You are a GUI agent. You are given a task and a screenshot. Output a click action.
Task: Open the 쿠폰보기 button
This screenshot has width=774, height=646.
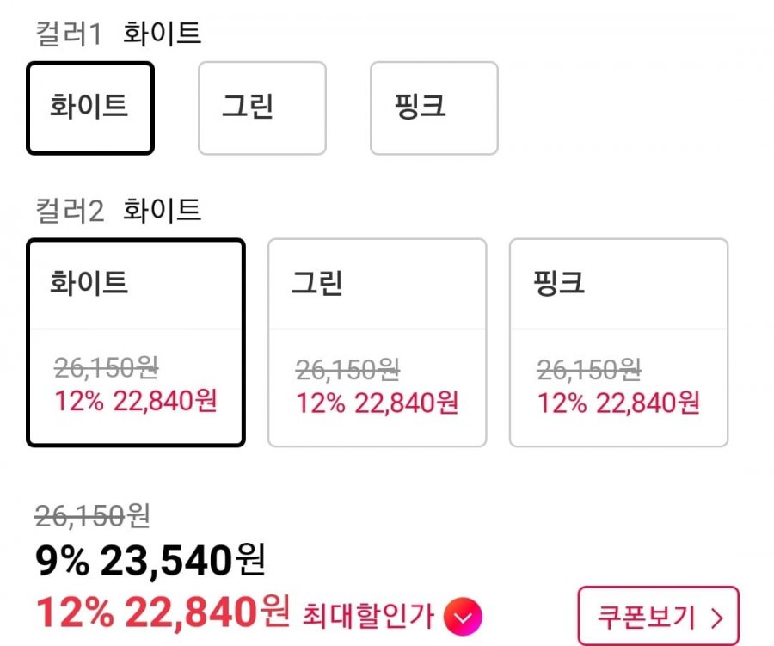pyautogui.click(x=658, y=616)
